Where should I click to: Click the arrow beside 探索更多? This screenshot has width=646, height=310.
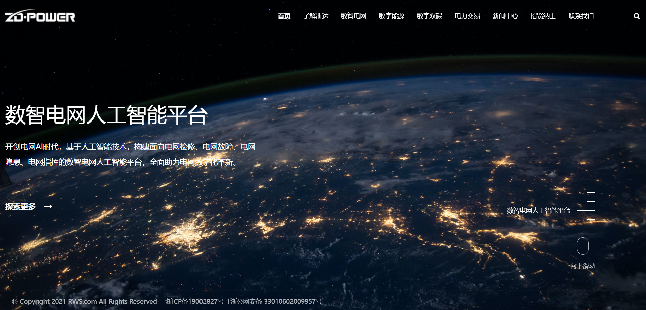tap(48, 207)
